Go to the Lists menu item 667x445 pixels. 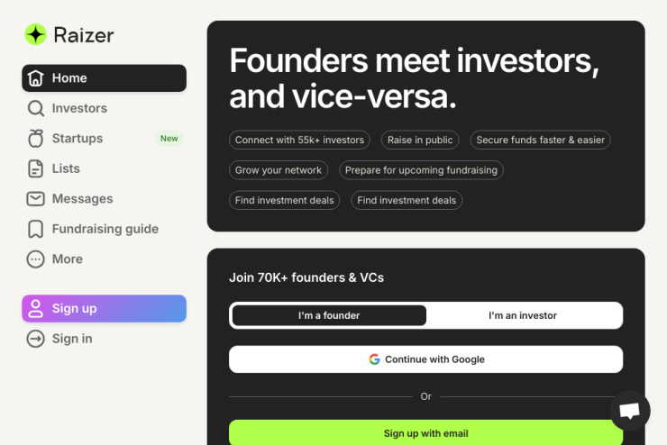click(105, 168)
